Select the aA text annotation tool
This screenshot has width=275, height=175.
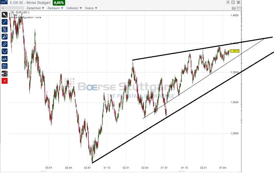tap(5, 59)
